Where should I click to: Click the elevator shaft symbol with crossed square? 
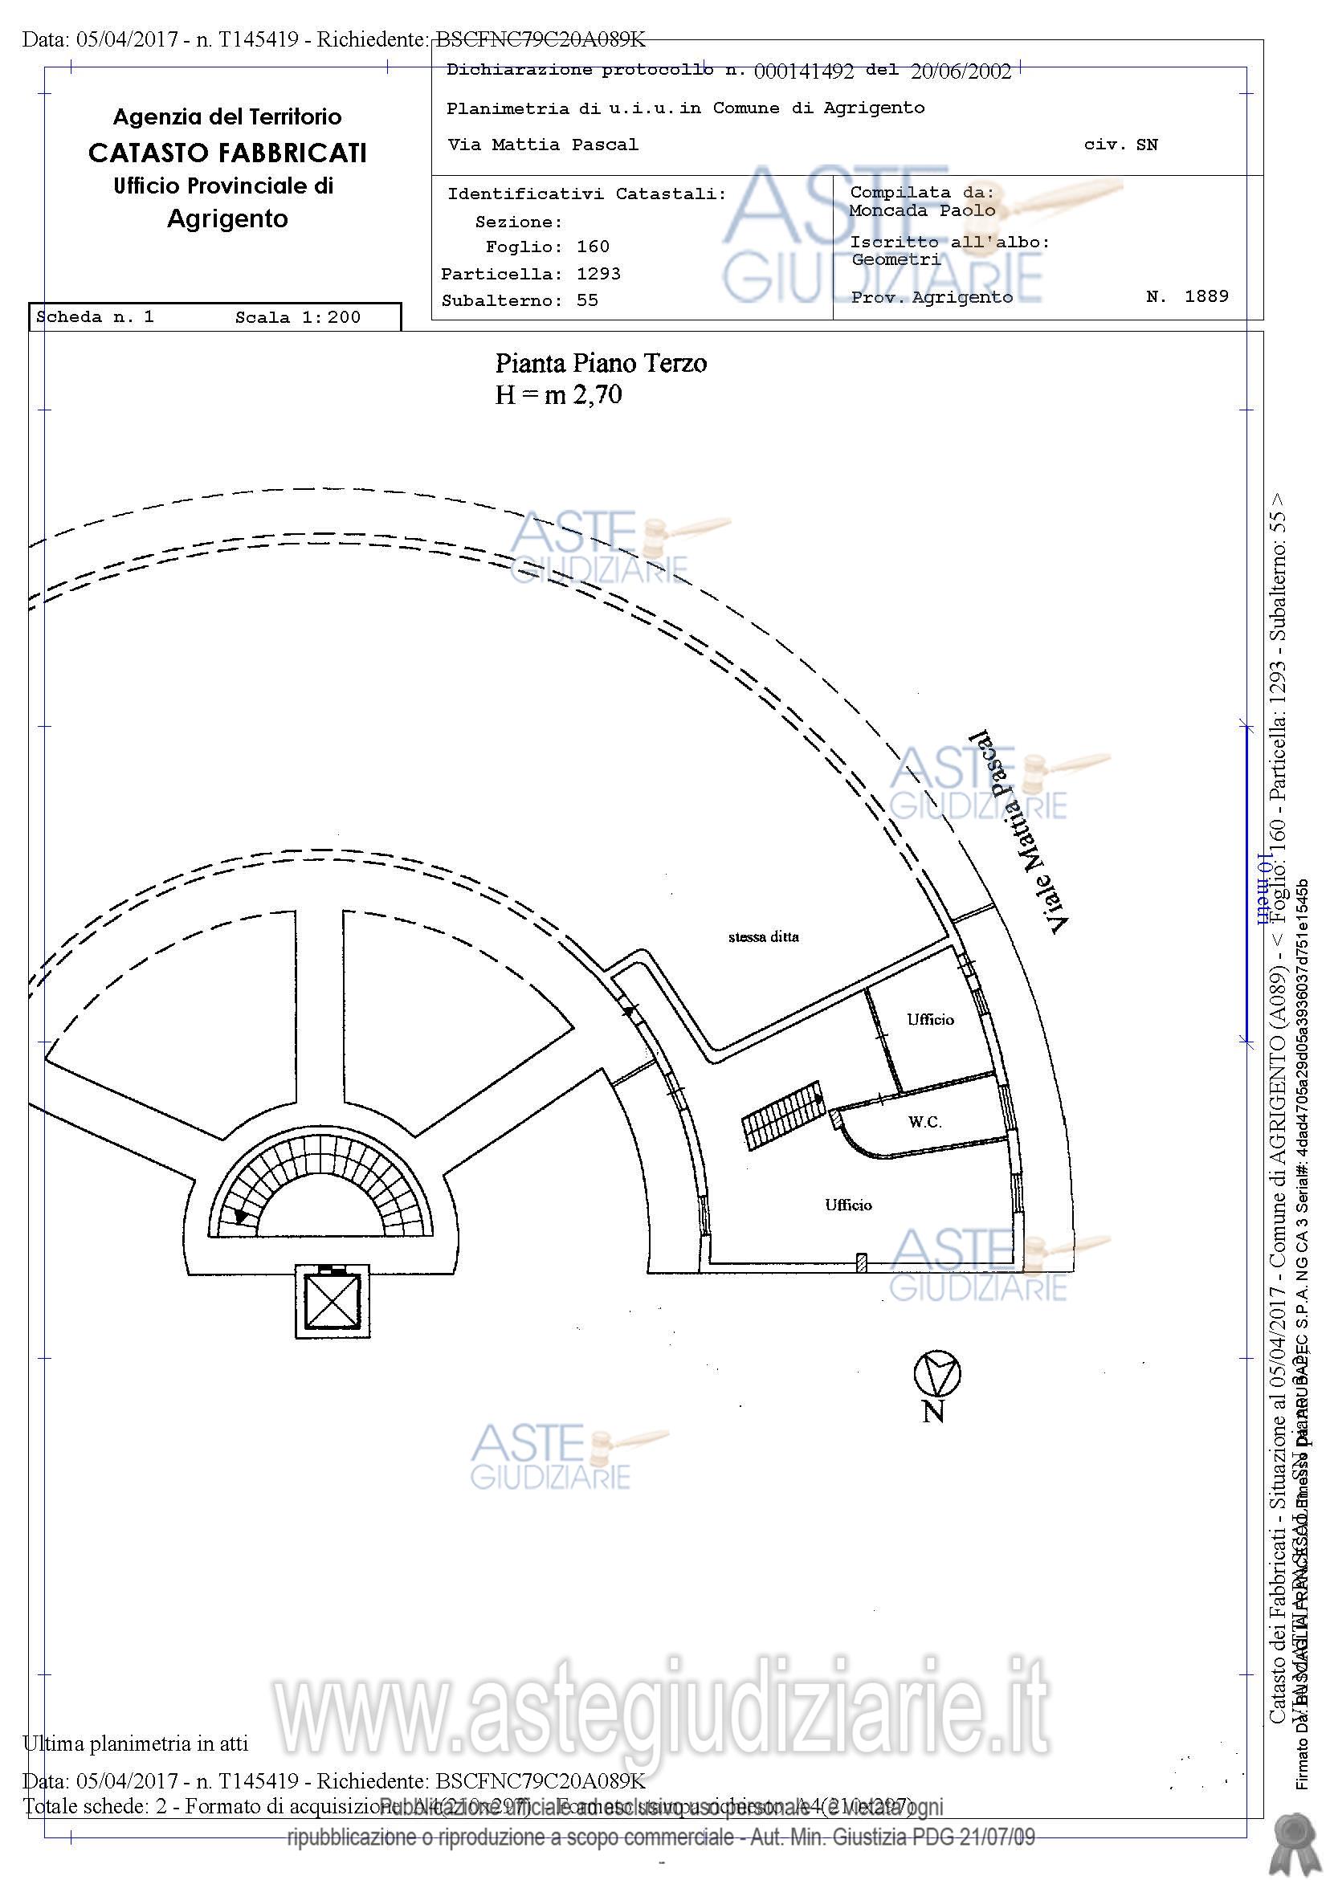332,1302
